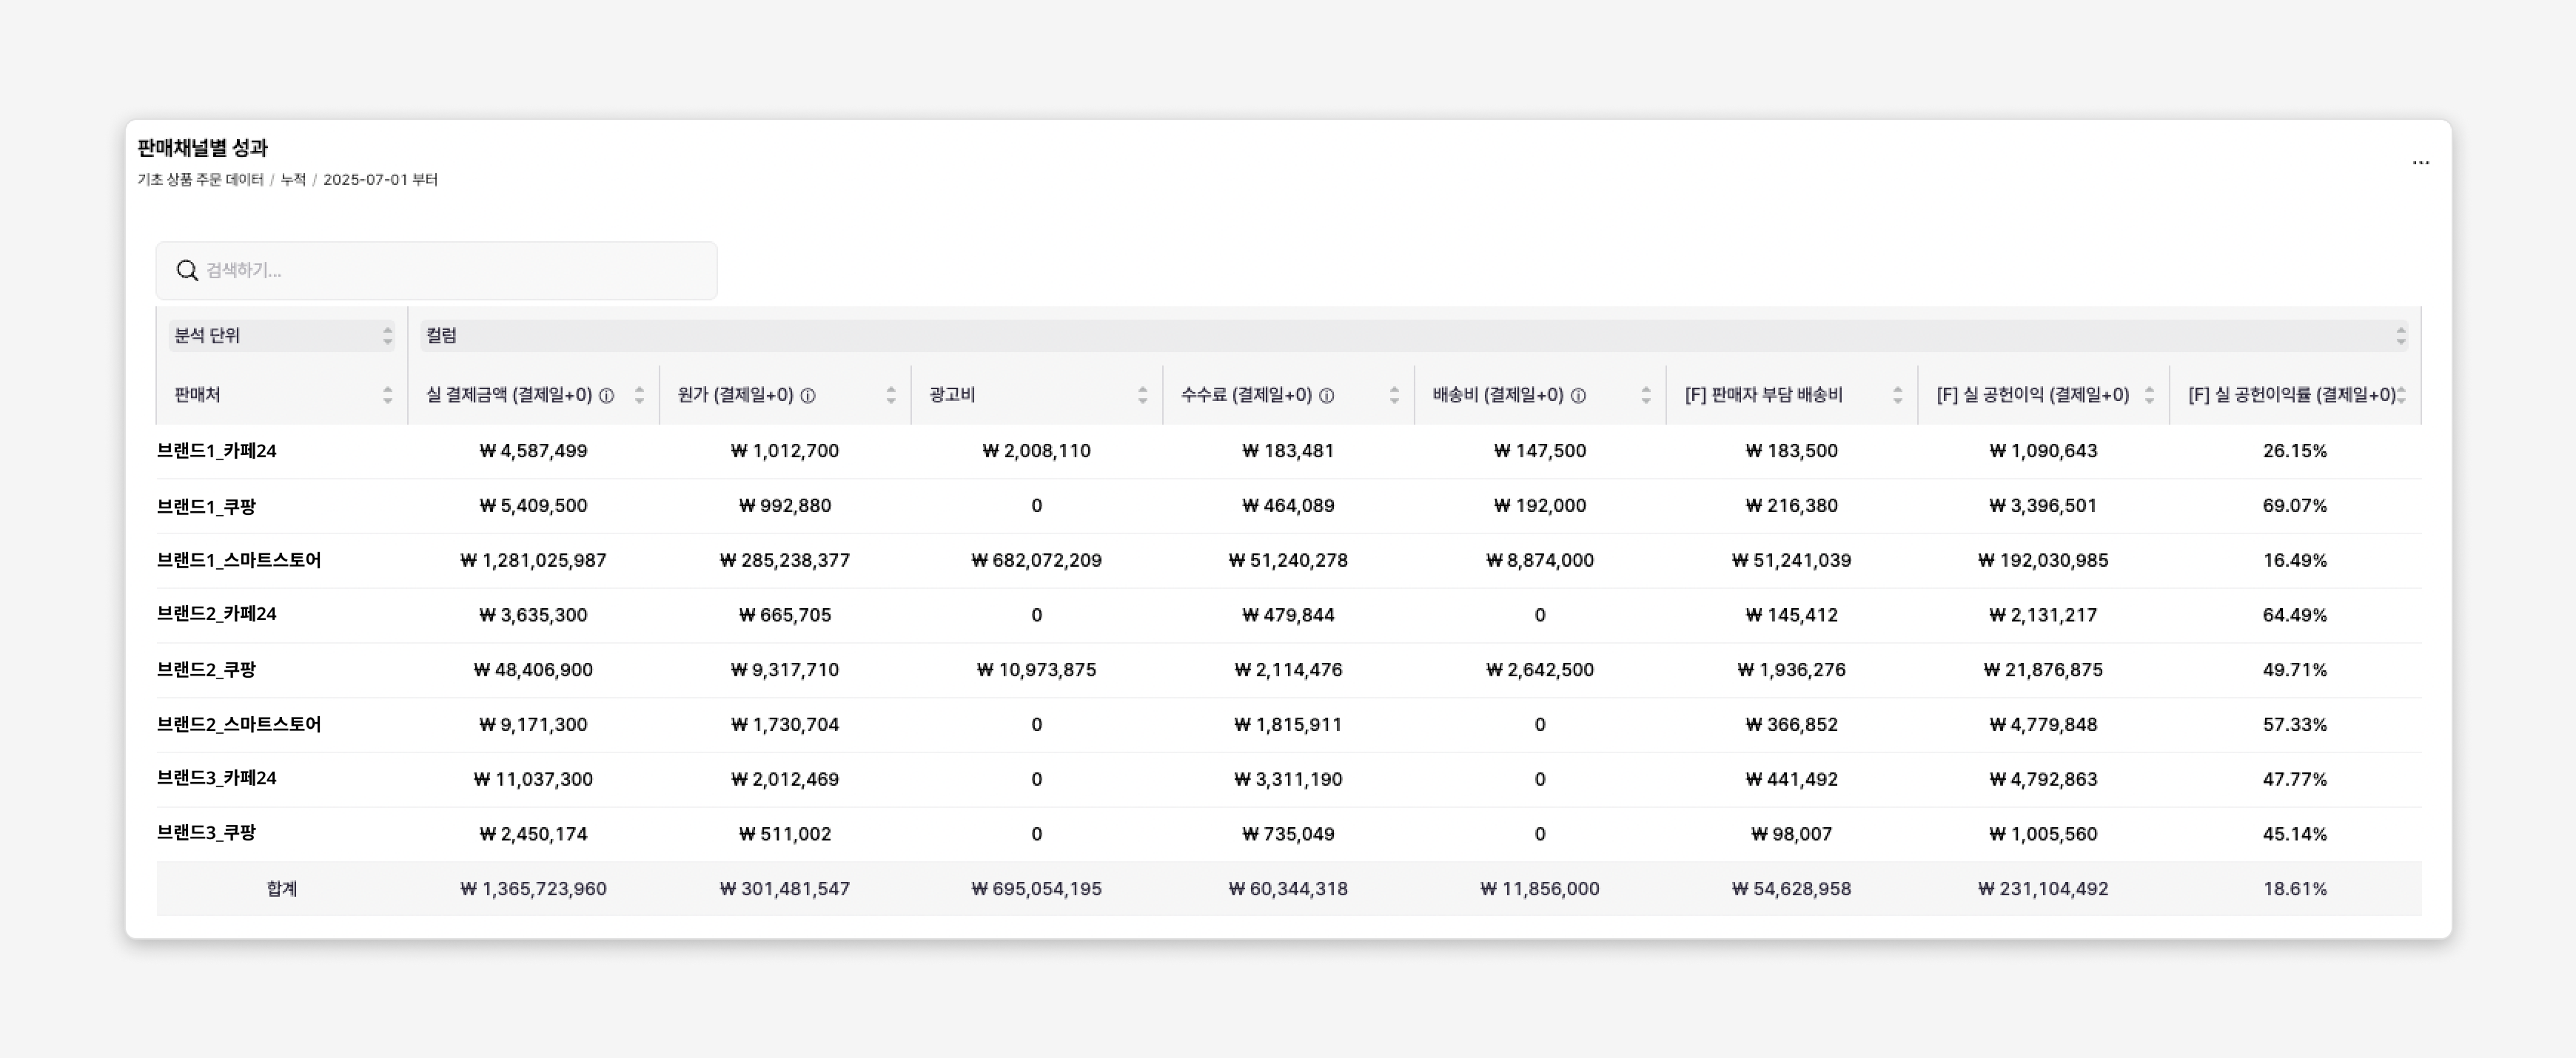
Task: Open the overflow (⋯) options menu
Action: pyautogui.click(x=2421, y=162)
